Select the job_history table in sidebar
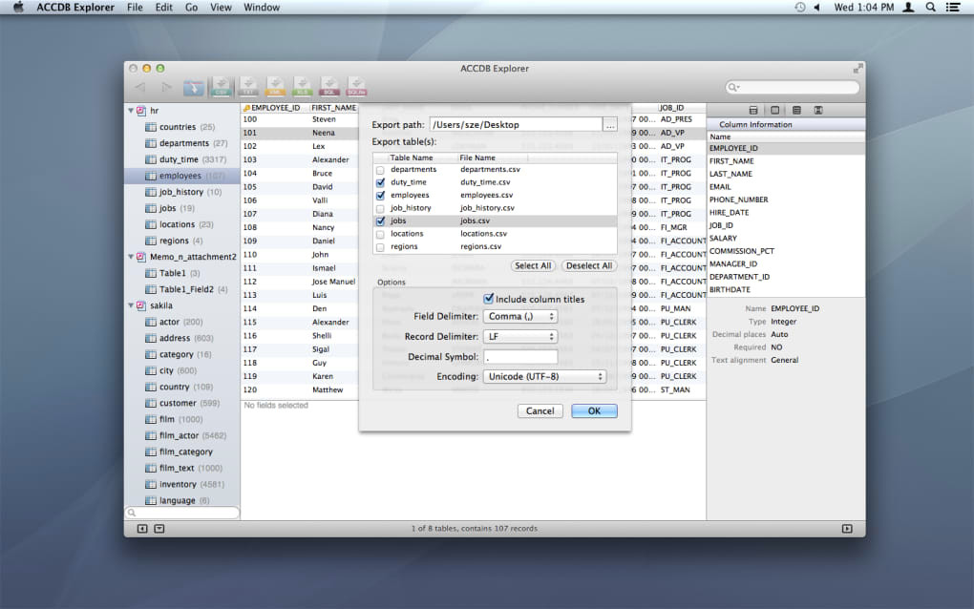Image resolution: width=974 pixels, height=609 pixels. point(182,192)
